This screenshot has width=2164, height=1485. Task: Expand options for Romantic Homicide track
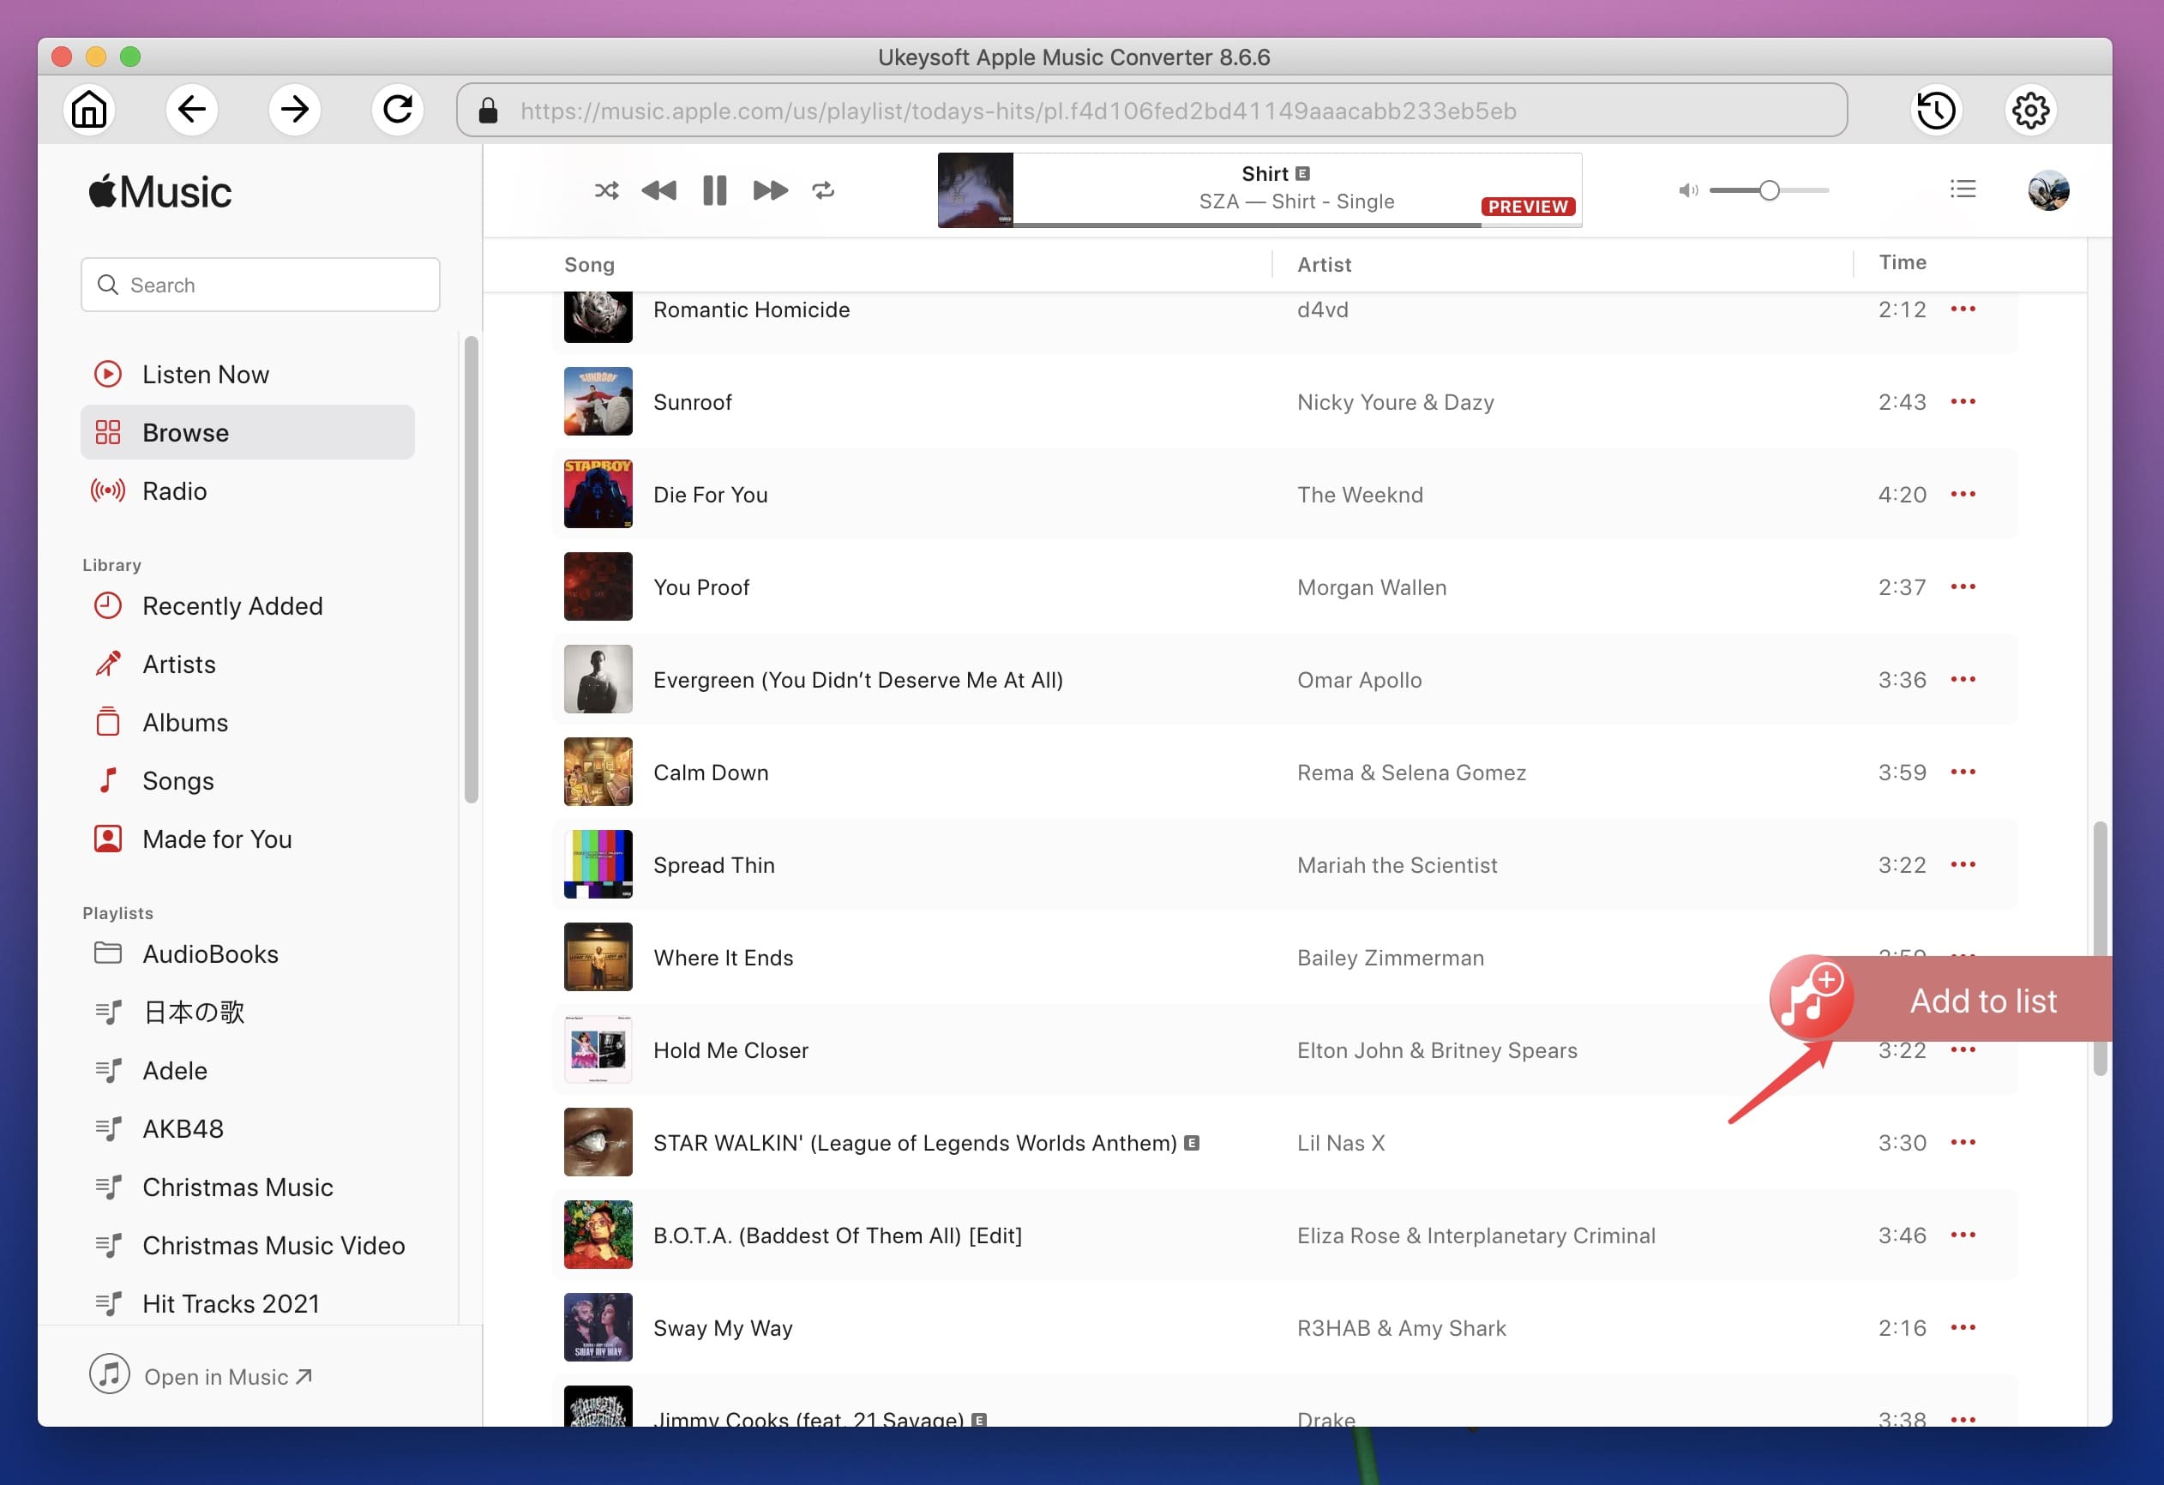click(x=1962, y=310)
